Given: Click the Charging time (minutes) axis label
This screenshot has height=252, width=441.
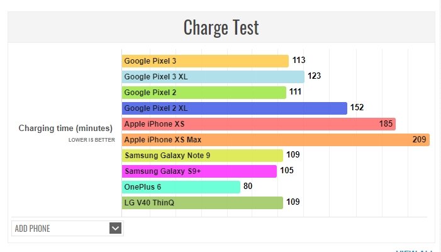Looking at the screenshot, I should [65, 128].
